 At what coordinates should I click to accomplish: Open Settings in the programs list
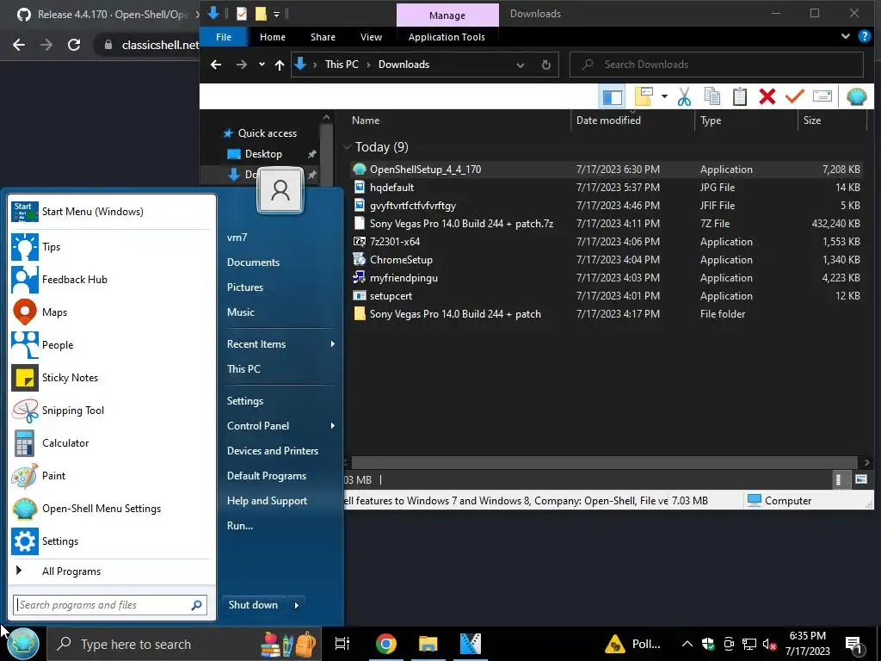pos(111,541)
